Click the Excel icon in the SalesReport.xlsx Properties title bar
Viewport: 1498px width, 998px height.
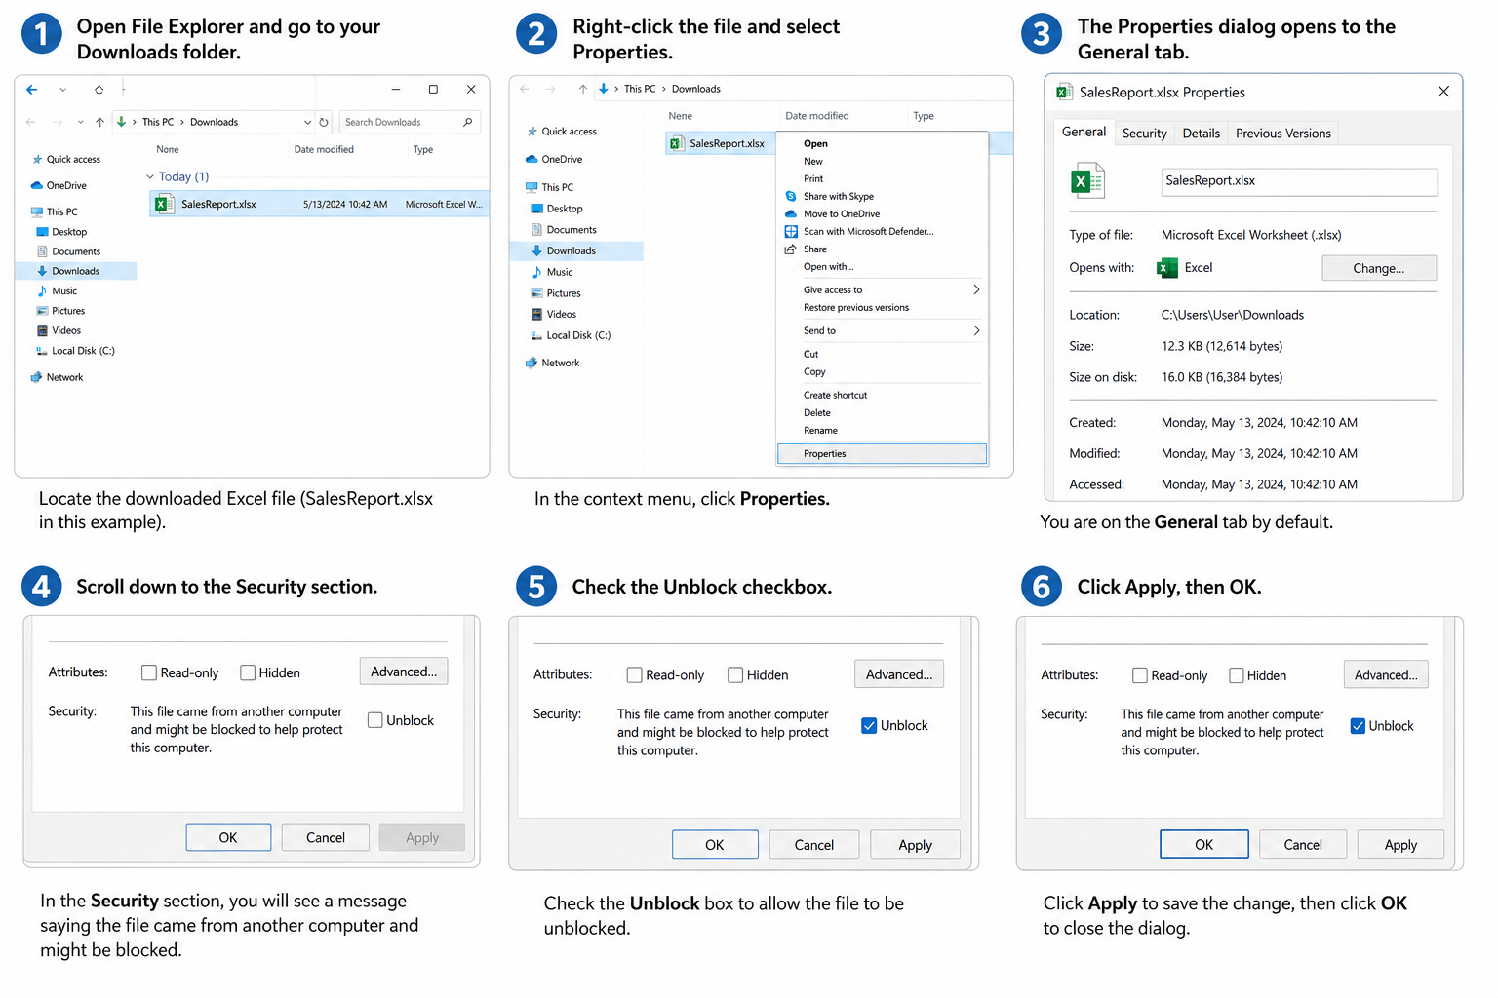[x=1064, y=92]
